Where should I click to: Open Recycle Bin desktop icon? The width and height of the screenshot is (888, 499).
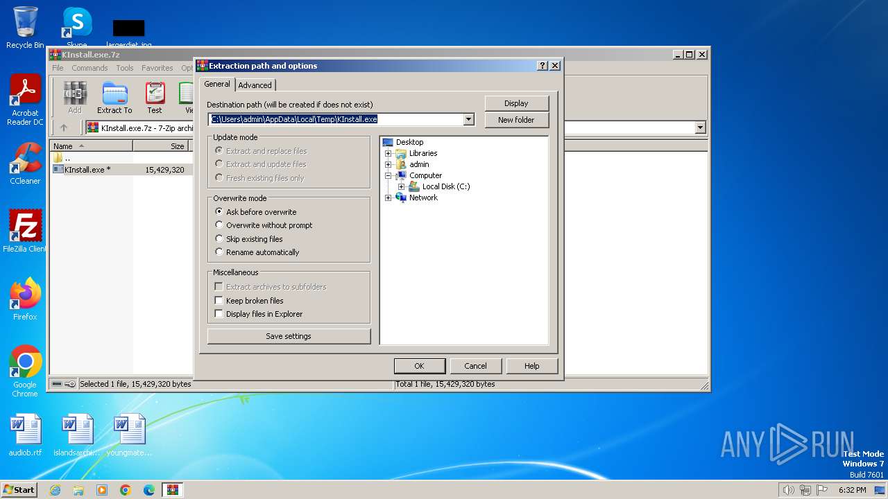pyautogui.click(x=25, y=28)
